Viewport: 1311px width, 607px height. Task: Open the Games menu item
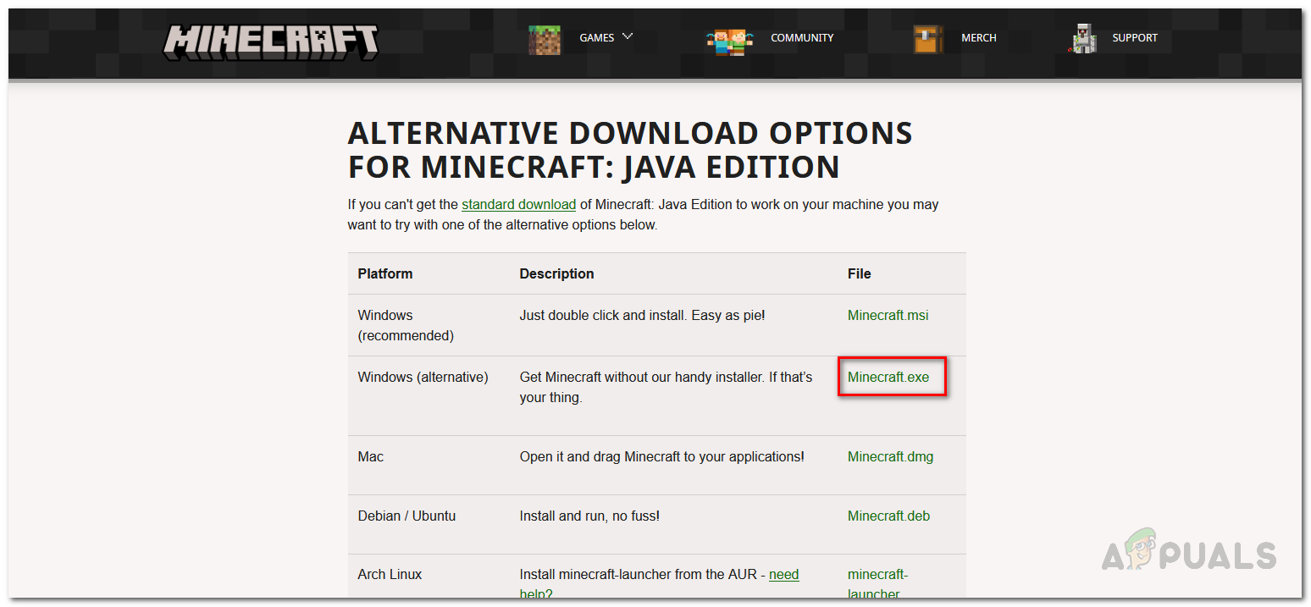pos(596,37)
